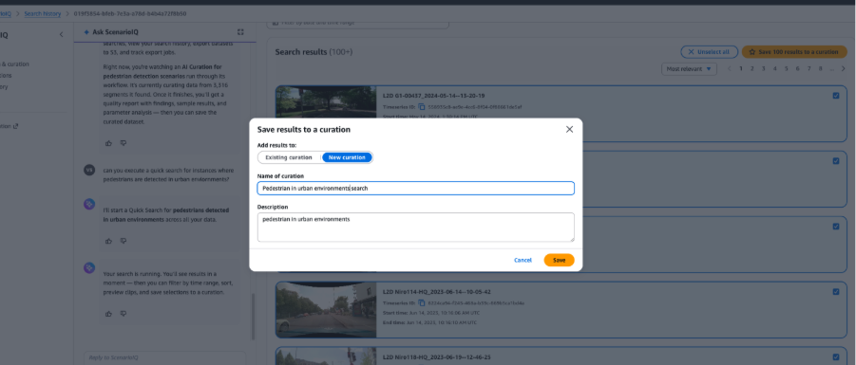Select results page 5
Screen dimensions: 856x365
[x=786, y=68]
